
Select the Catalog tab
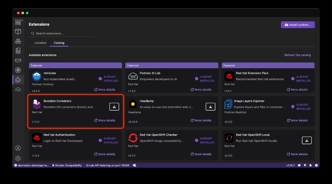[x=59, y=43]
